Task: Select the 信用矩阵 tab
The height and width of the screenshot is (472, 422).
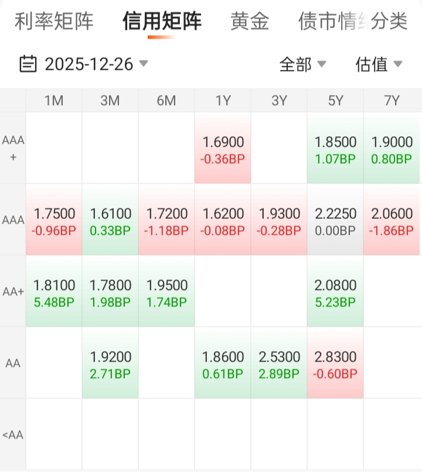Action: click(162, 22)
